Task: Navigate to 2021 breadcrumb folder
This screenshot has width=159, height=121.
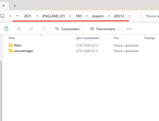Action: [28, 16]
